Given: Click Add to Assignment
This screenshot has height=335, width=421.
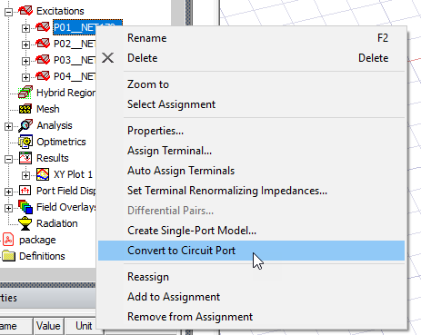Looking at the screenshot, I should pos(251,297).
